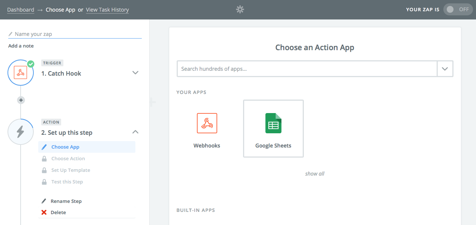Go to Dashboard link
476x225 pixels.
(x=21, y=10)
